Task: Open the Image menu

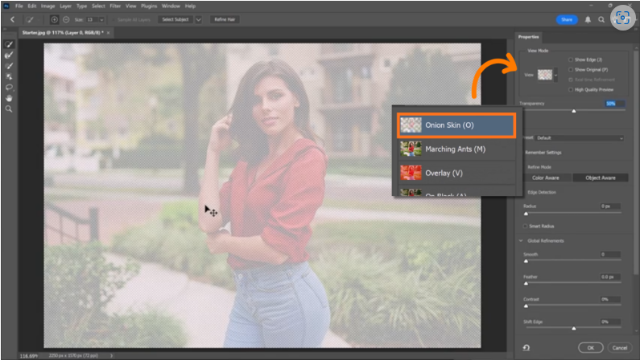Action: point(47,6)
